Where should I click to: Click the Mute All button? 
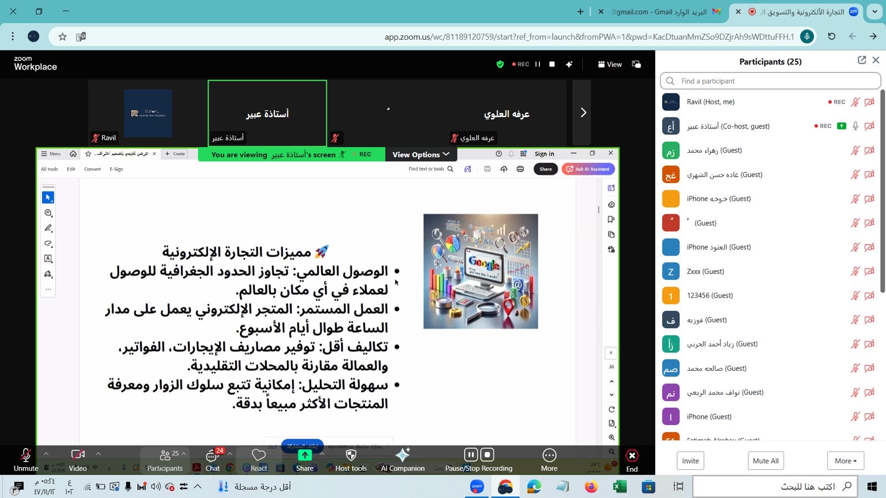pyautogui.click(x=766, y=461)
